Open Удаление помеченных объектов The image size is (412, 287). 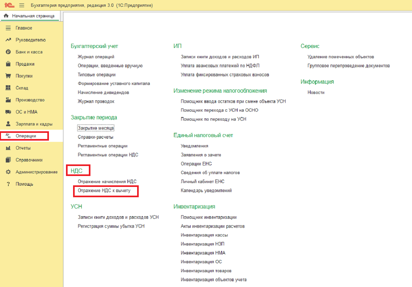pos(341,57)
